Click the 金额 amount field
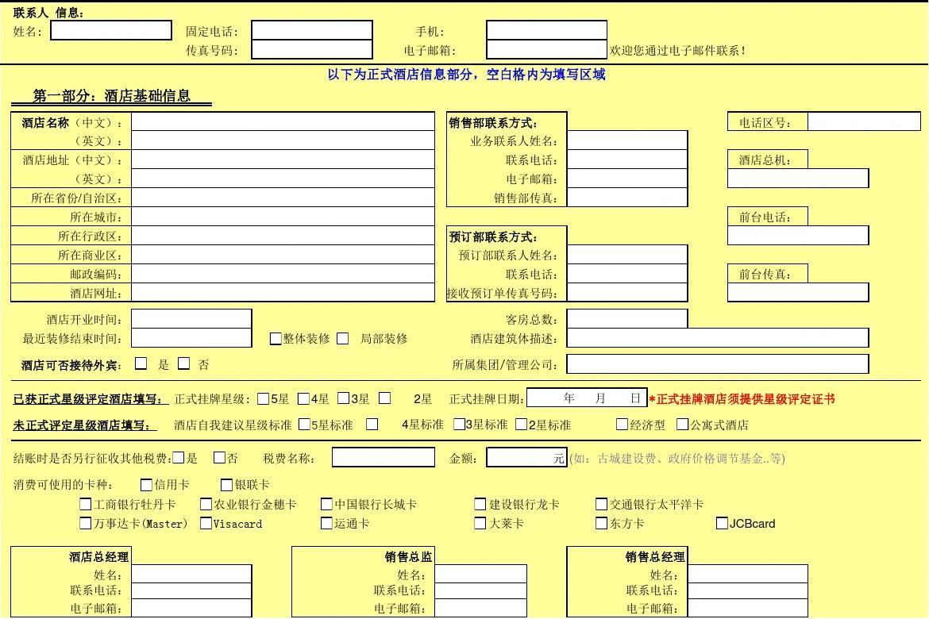The height and width of the screenshot is (619, 929). 526,457
